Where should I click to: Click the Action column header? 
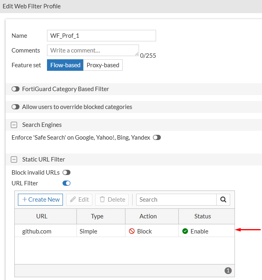pos(152,216)
